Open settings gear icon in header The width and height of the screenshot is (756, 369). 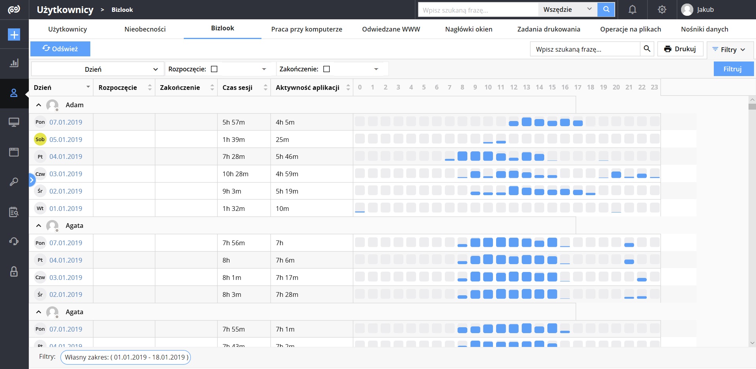(x=662, y=9)
